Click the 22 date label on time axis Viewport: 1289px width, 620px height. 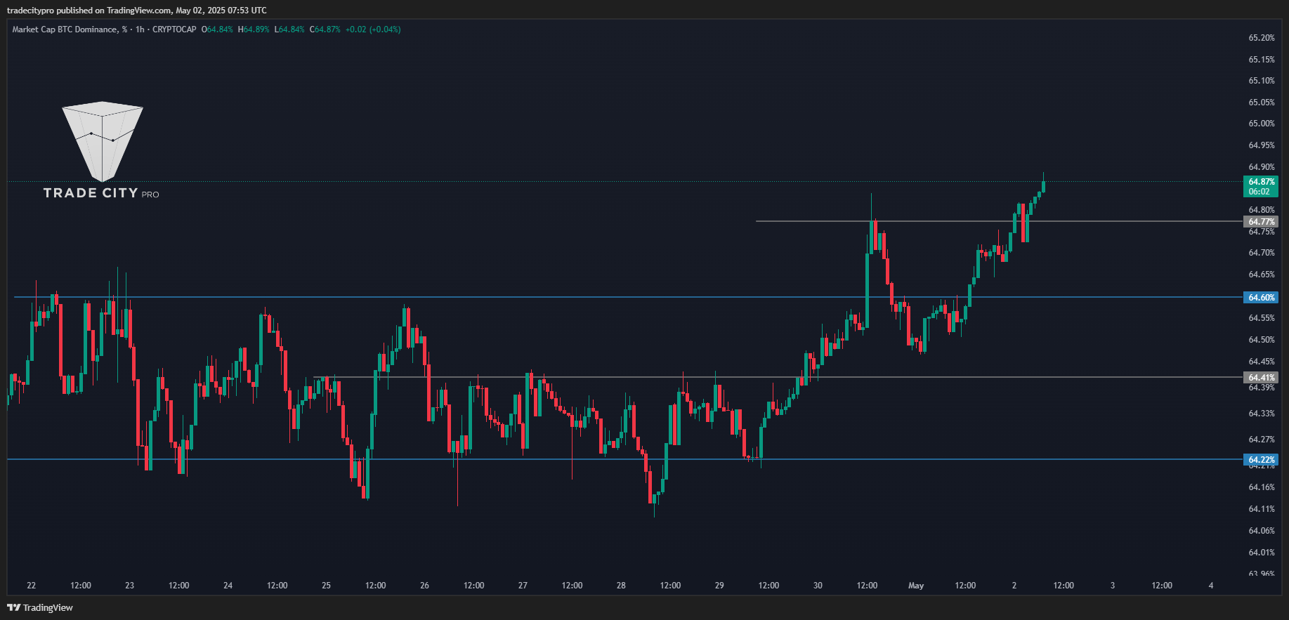[x=31, y=586]
